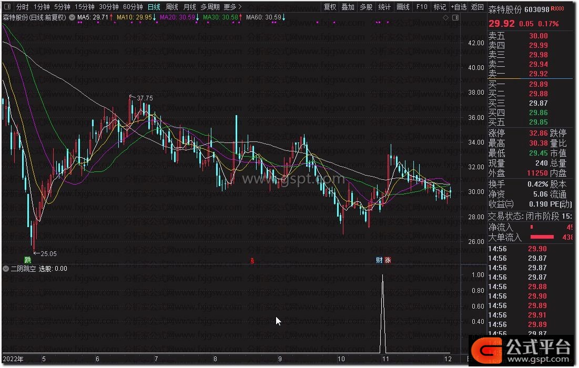Image resolution: width=579 pixels, height=368 pixels.
Task: Click the 25.05 low price label
Action: [x=48, y=253]
